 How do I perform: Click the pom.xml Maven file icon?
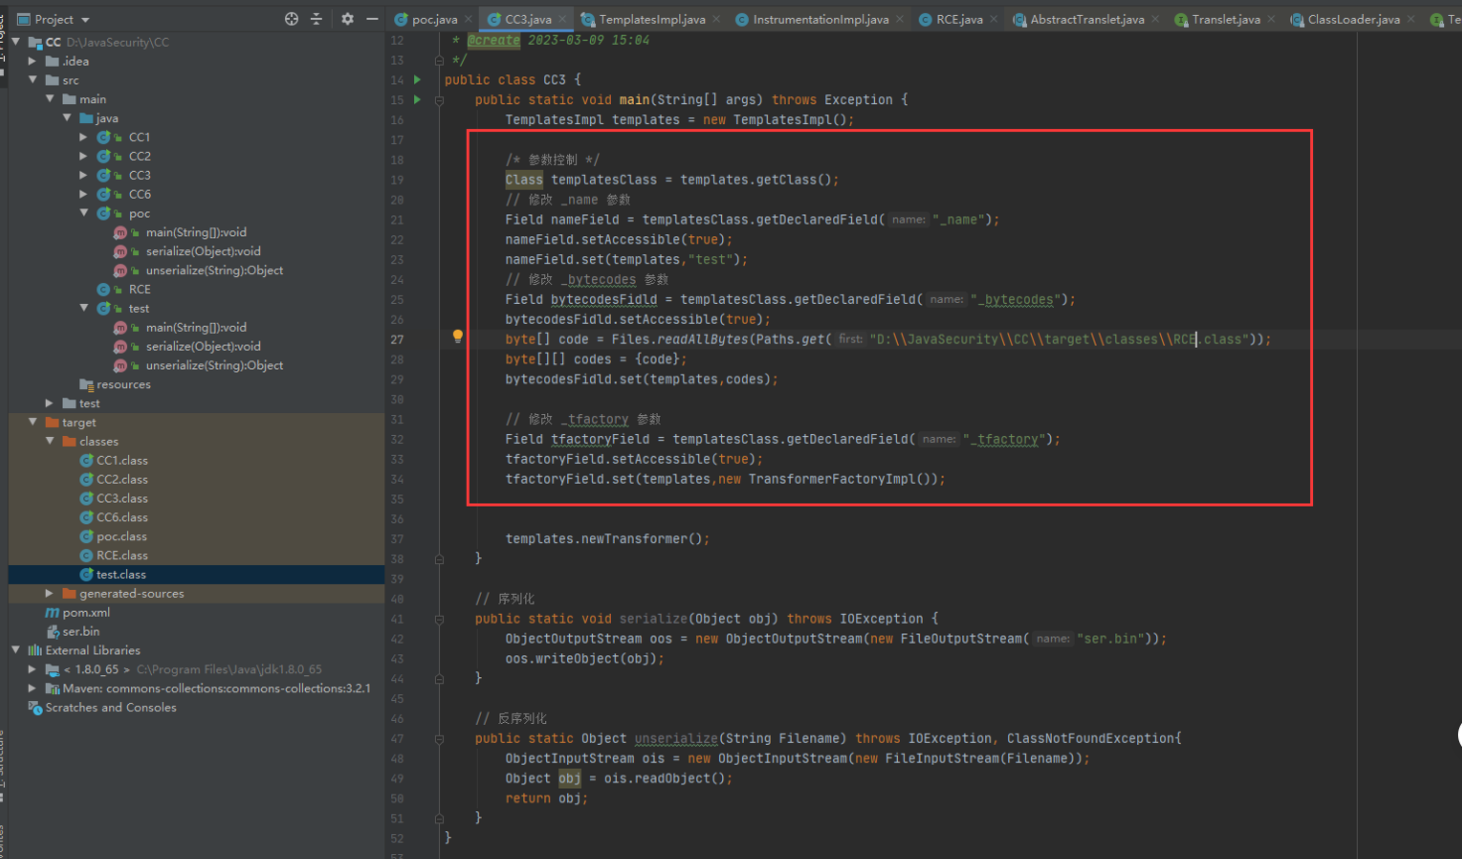[x=53, y=613]
